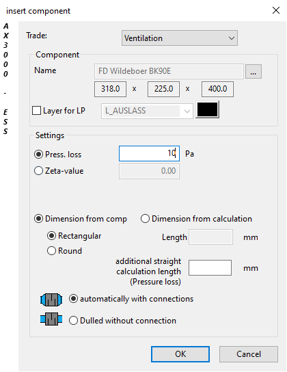Click the 318.0 width dimension field
Screen dimensions: 287x372
tap(110, 89)
